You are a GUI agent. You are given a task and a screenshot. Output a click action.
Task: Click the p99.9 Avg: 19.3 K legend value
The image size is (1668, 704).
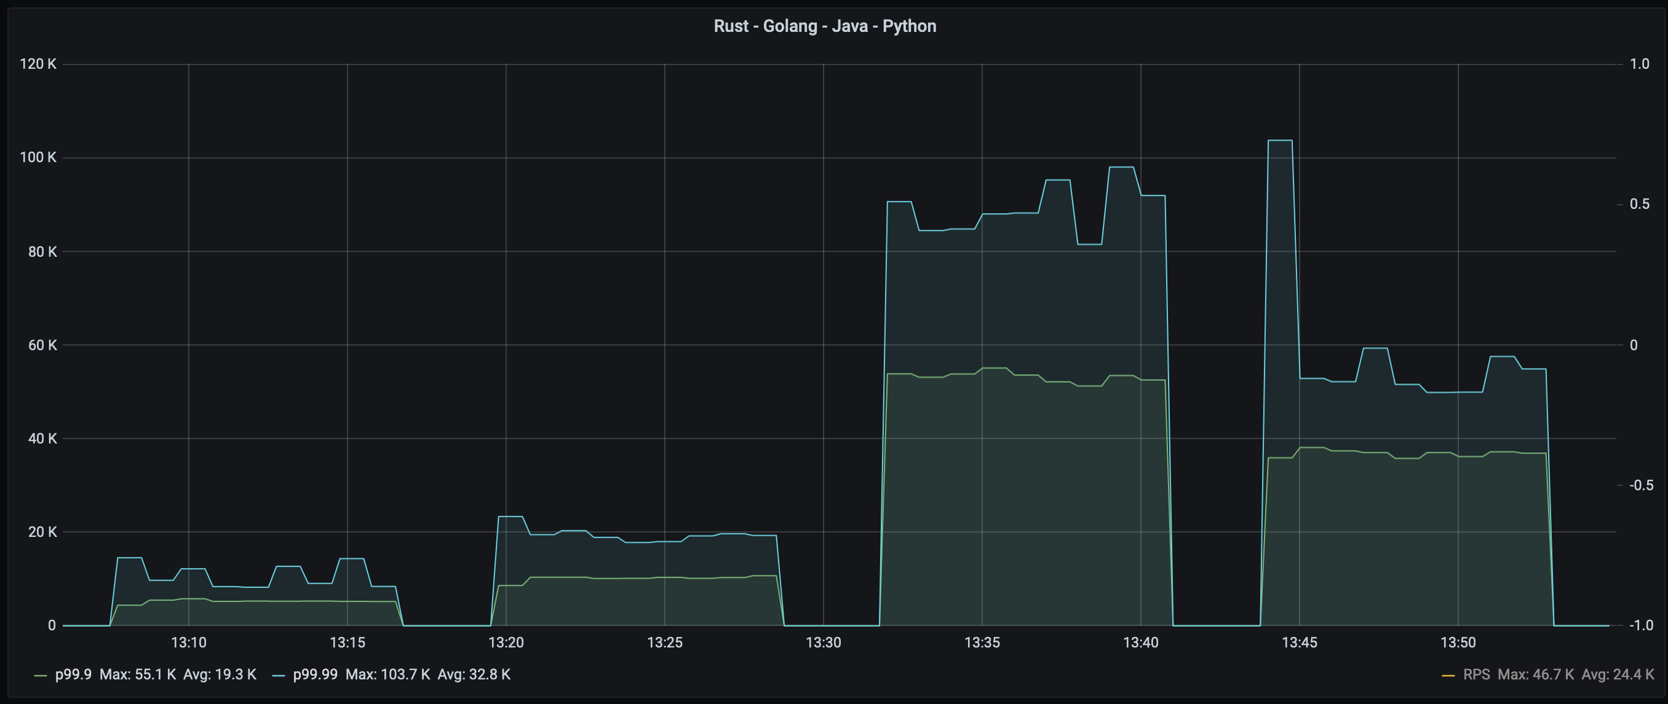tap(220, 675)
